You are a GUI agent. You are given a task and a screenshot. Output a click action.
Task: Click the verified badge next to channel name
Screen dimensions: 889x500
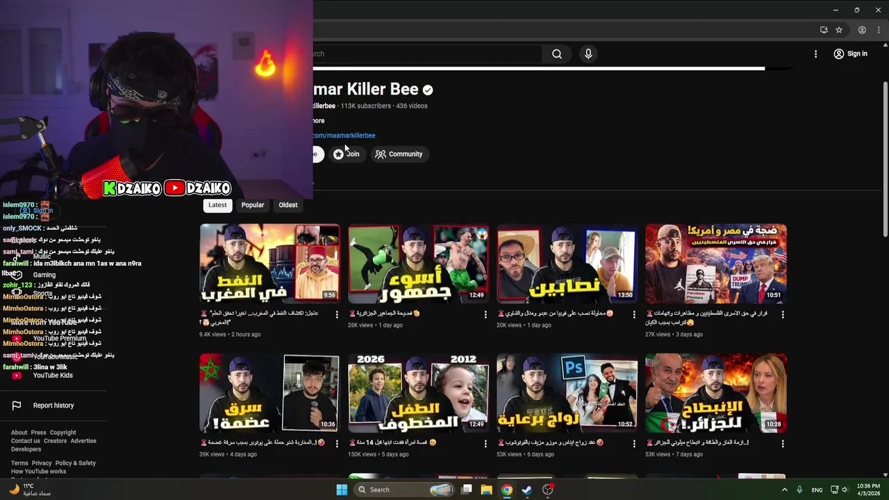tap(428, 90)
